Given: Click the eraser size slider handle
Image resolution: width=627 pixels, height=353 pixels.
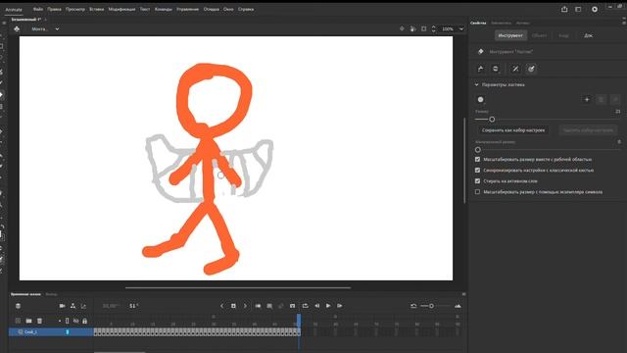Looking at the screenshot, I should tap(492, 120).
